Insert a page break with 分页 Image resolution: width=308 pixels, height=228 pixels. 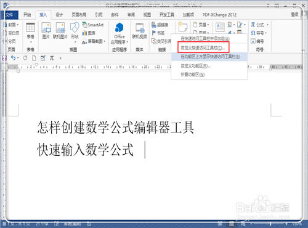(10, 41)
